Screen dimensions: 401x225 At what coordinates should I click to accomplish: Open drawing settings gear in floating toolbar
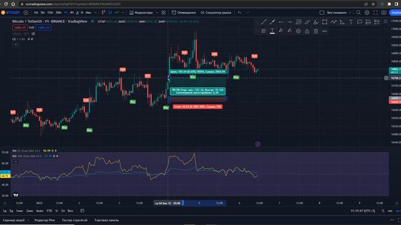pos(298,31)
